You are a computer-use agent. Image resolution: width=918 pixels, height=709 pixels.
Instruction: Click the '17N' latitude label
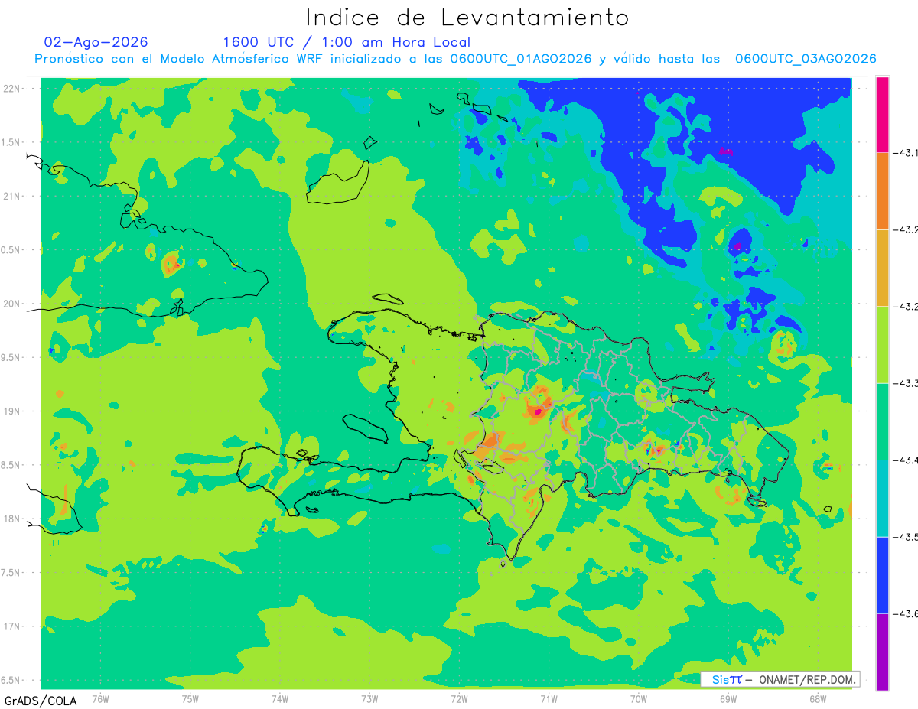coord(11,626)
